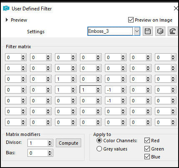Uncheck the Green channel checkbox

(147, 149)
